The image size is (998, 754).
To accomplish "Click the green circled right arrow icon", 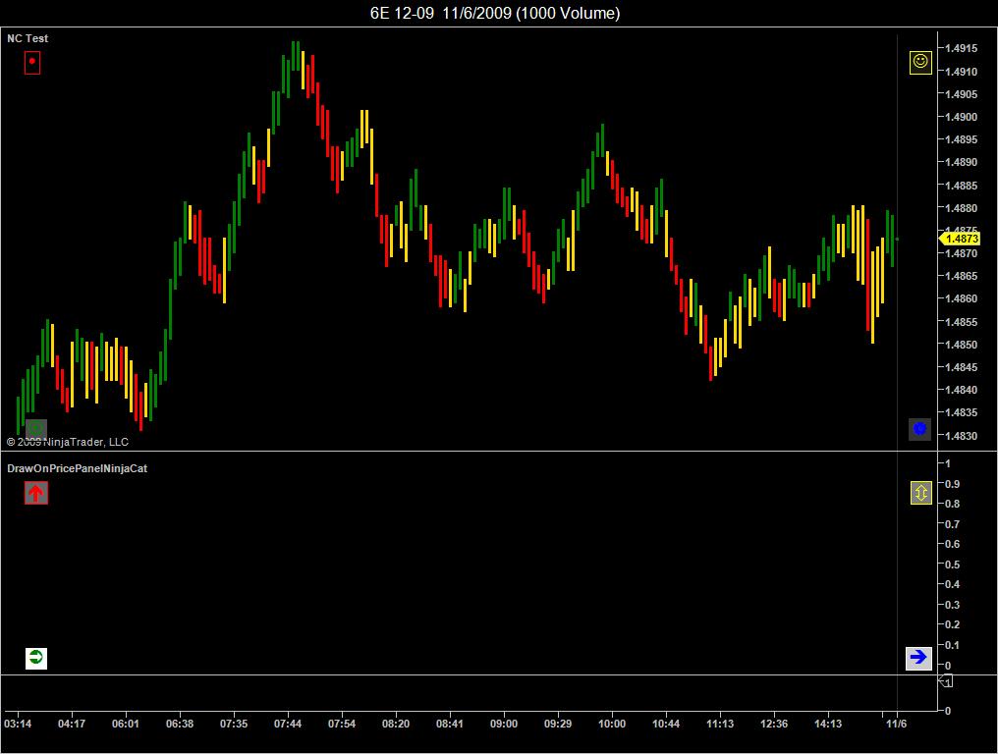I will tap(36, 658).
